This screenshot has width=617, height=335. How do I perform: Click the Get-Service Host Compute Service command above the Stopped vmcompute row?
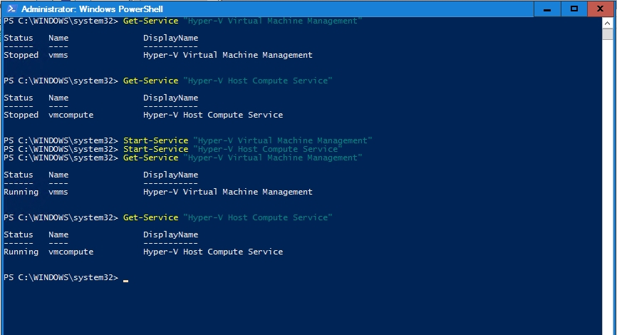(x=227, y=81)
